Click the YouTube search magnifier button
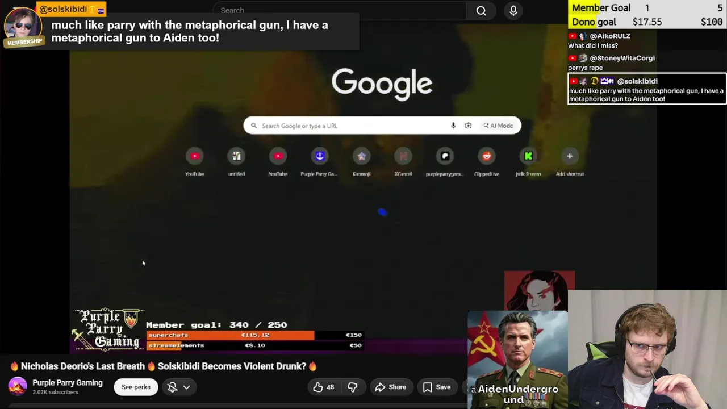727x409 pixels. tap(481, 11)
